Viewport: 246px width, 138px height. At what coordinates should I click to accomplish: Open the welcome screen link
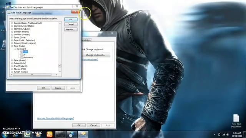point(90,59)
